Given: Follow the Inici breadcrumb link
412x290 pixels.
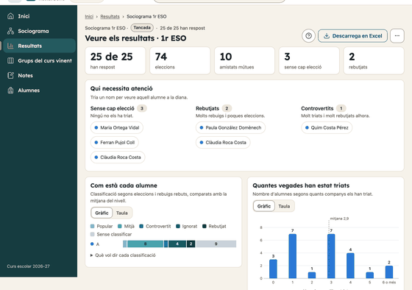Looking at the screenshot, I should pos(89,17).
